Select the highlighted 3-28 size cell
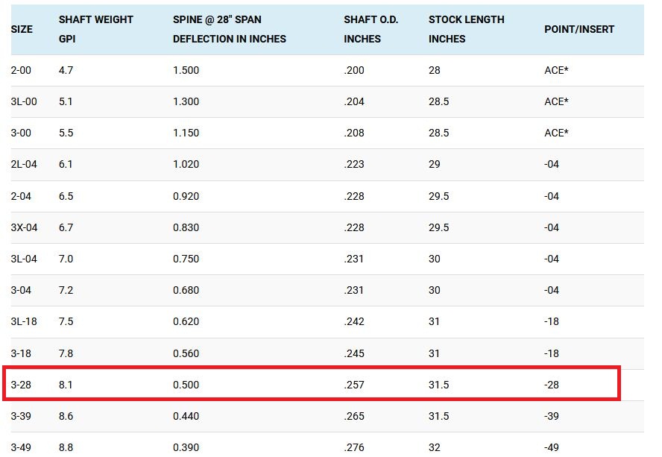The height and width of the screenshot is (457, 662). click(22, 385)
